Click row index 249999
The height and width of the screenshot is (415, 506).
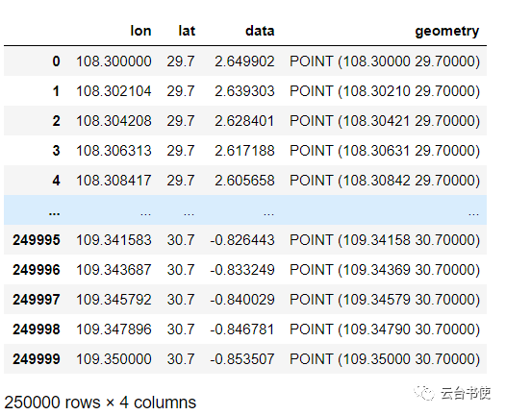(x=37, y=359)
